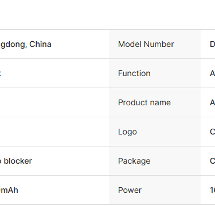
Task: Select the Power attribute label
Action: [x=130, y=190]
